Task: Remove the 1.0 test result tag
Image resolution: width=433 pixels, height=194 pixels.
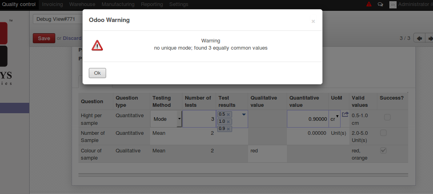Action: point(228,122)
